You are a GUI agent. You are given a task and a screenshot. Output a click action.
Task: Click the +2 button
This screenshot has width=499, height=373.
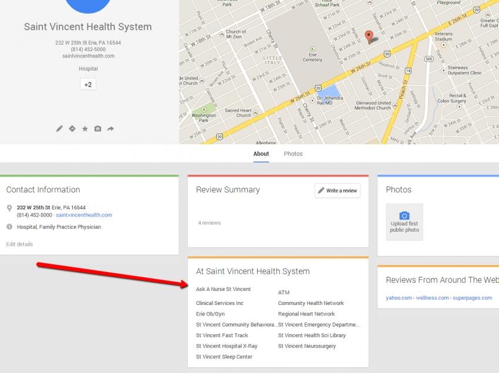88,84
